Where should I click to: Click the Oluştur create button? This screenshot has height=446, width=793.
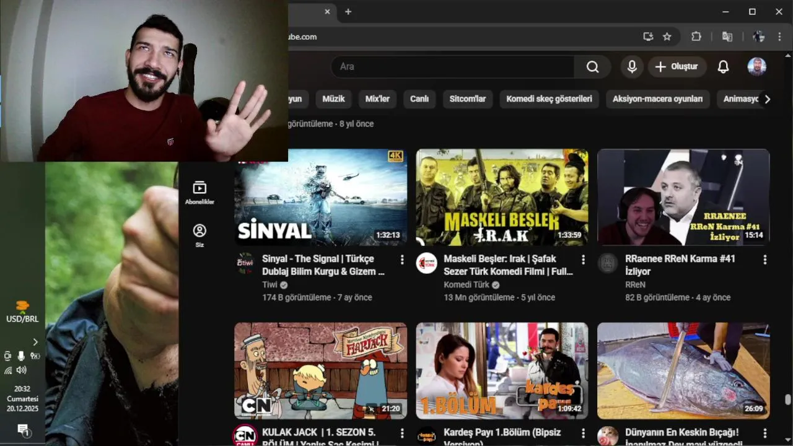pyautogui.click(x=677, y=66)
